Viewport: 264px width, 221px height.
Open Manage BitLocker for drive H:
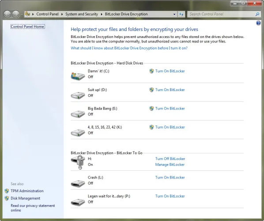(170, 165)
